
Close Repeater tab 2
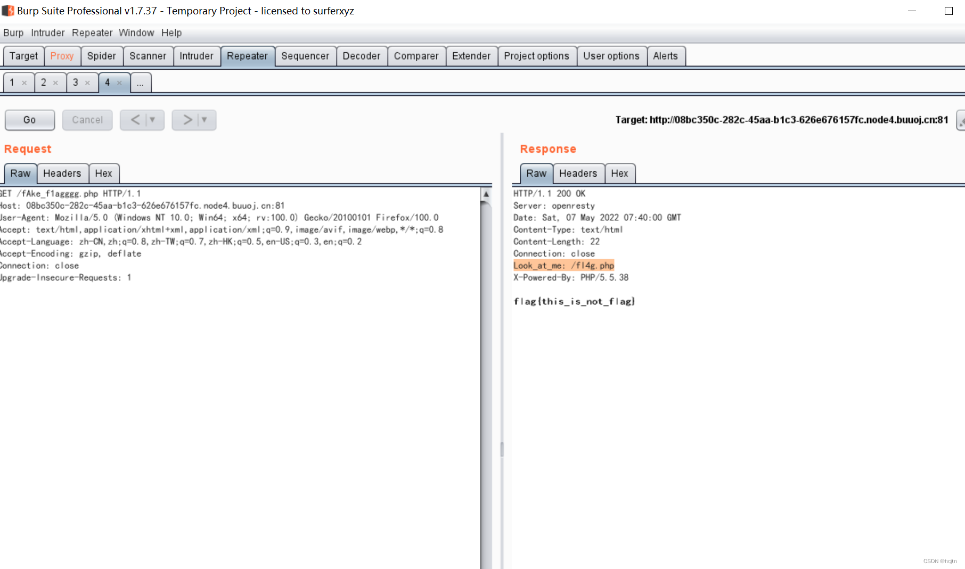[55, 83]
